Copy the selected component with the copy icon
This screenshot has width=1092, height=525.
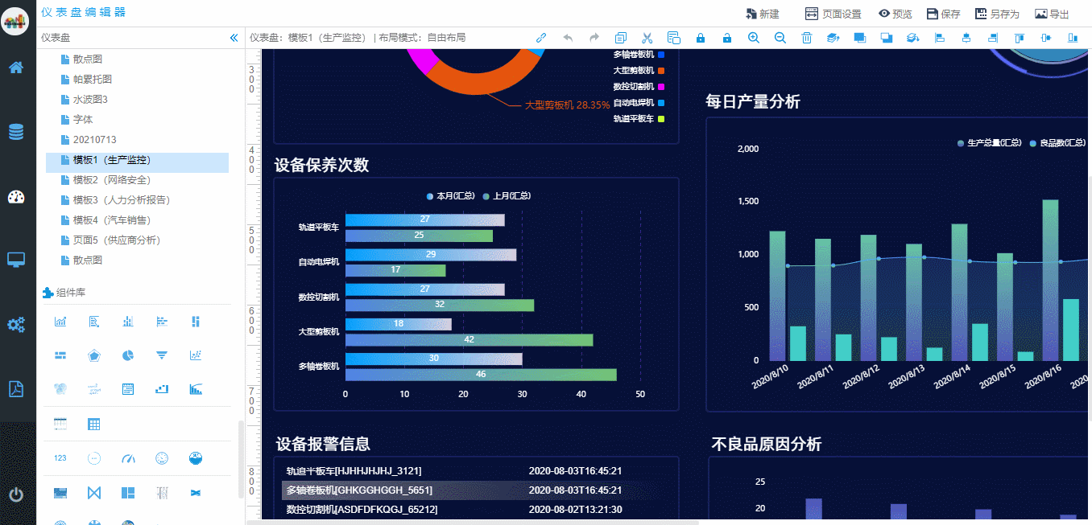[x=621, y=38]
